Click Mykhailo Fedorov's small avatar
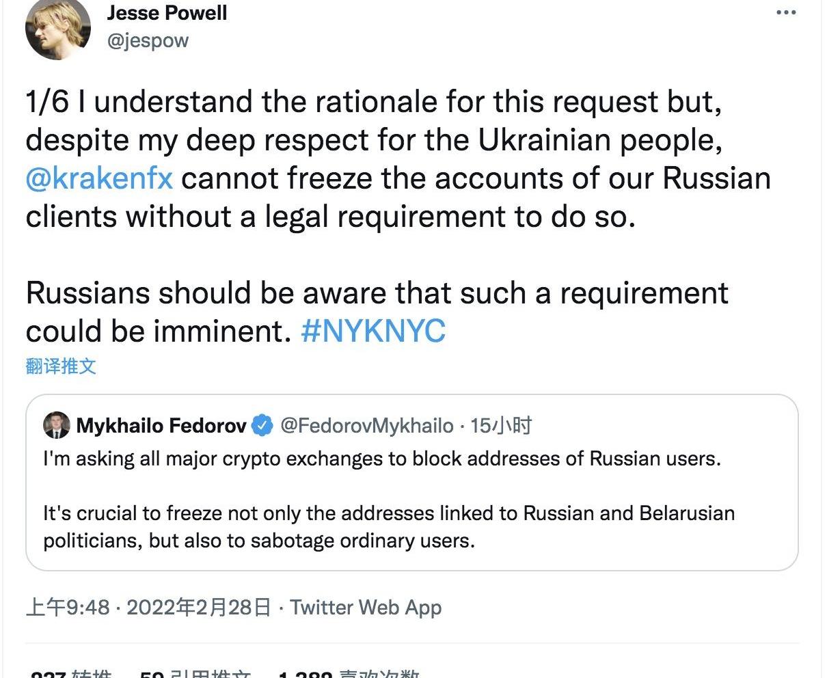This screenshot has width=827, height=678. pyautogui.click(x=57, y=426)
